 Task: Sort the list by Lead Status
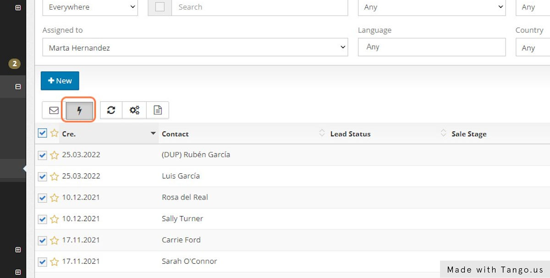tap(350, 134)
